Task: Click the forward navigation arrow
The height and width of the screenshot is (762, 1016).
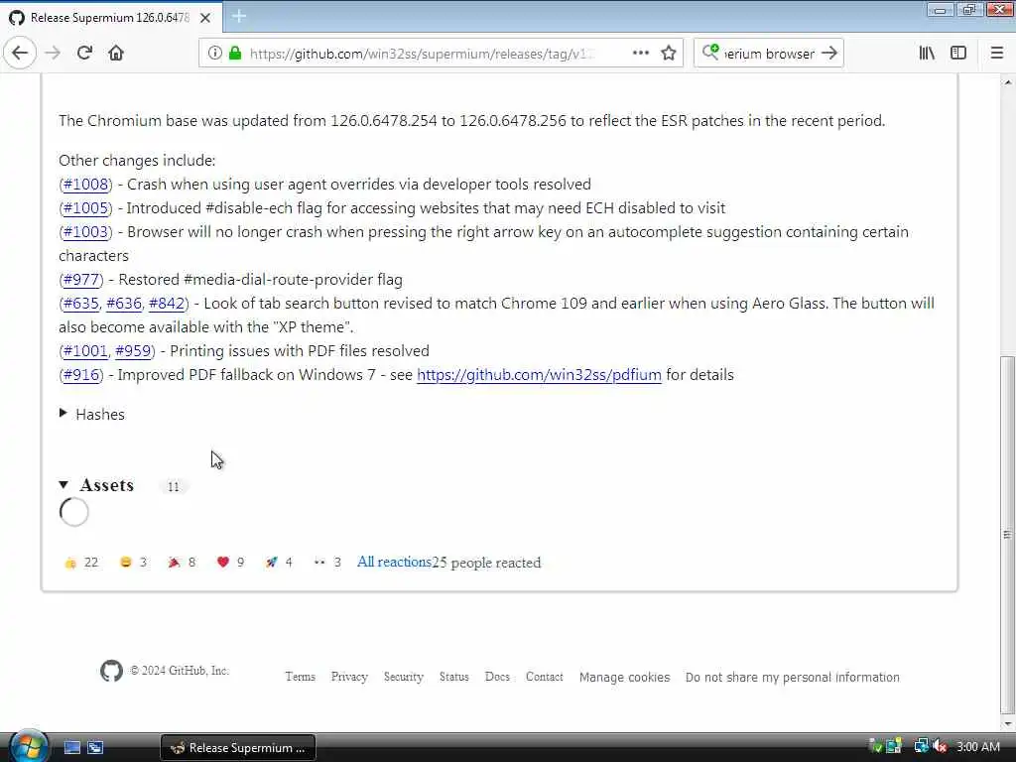Action: (53, 54)
